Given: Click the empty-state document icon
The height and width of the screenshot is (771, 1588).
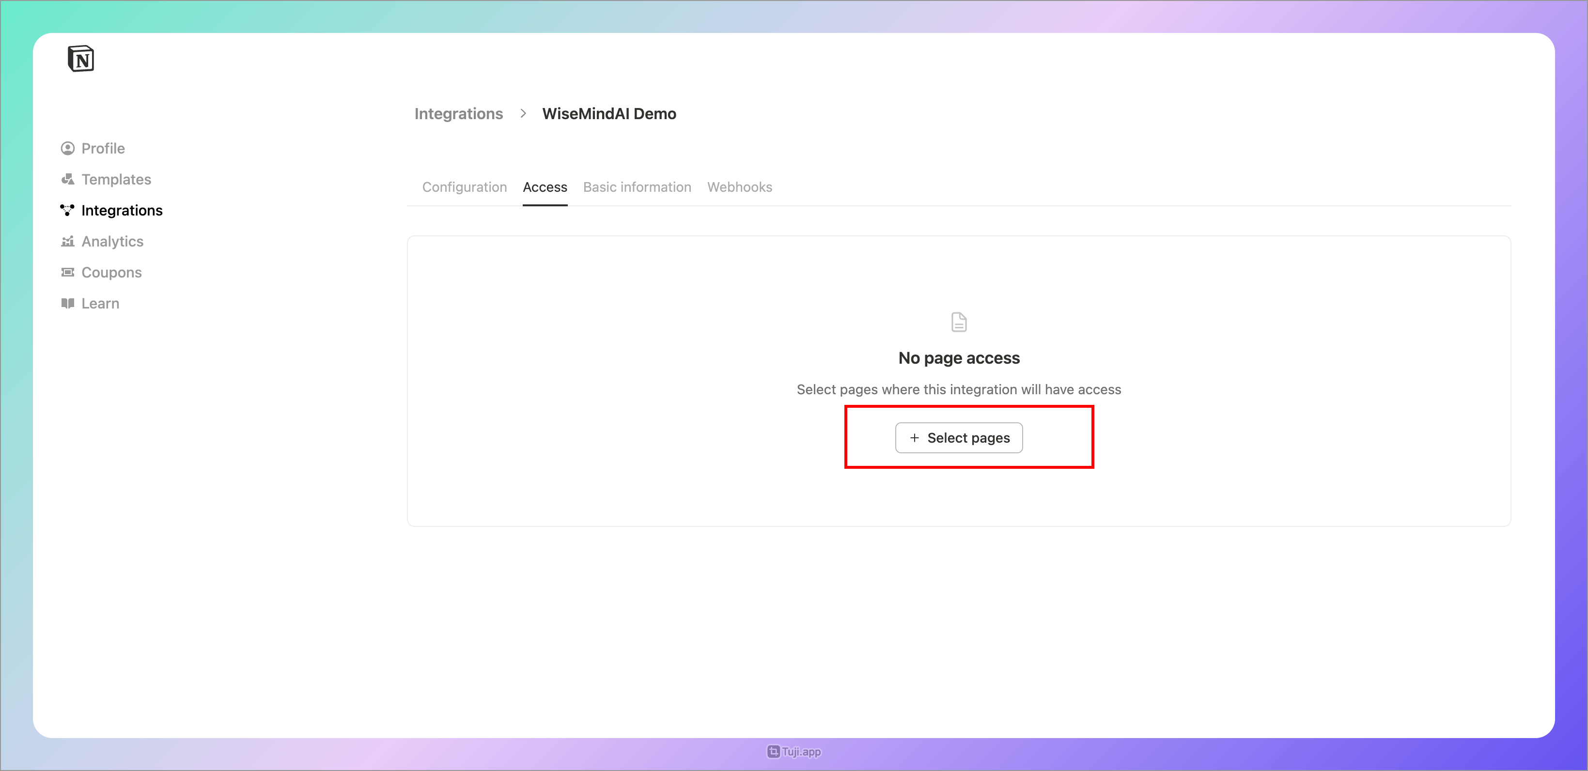Looking at the screenshot, I should [959, 323].
